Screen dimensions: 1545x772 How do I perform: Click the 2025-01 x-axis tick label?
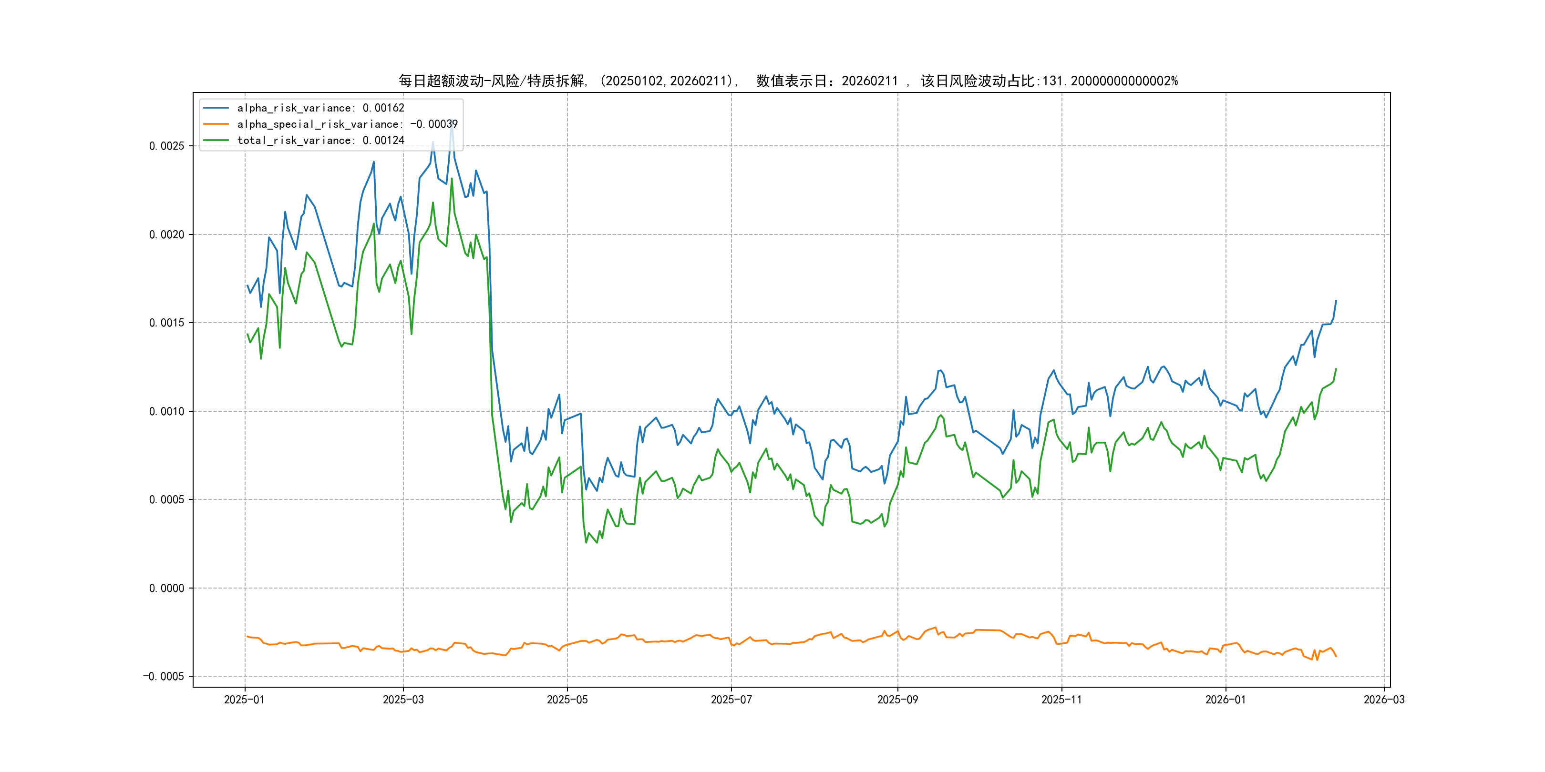[244, 700]
